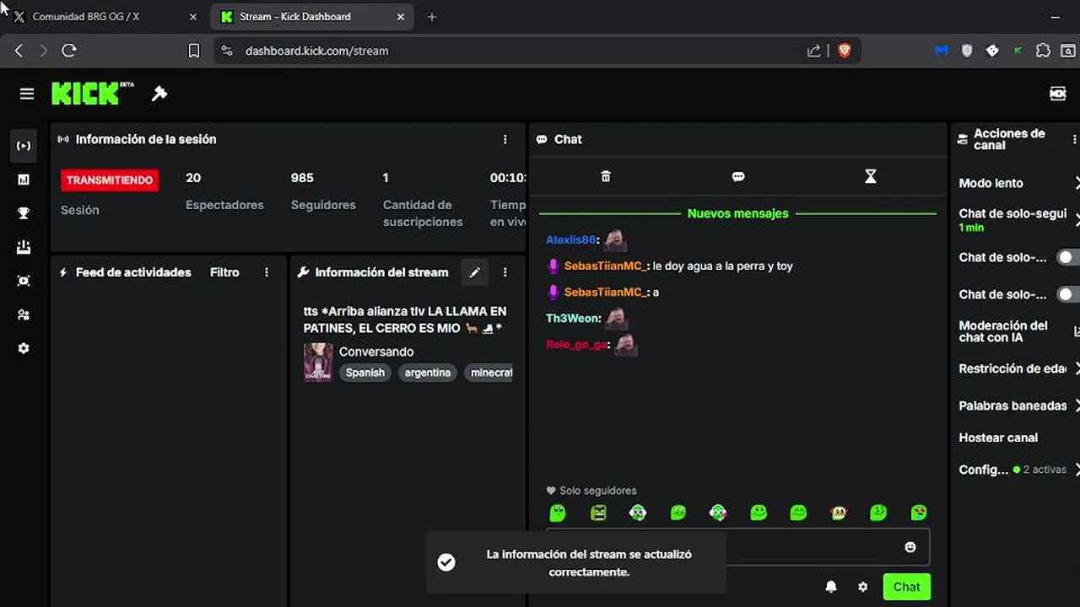Dismiss the stream updated notification toast

pos(575,562)
